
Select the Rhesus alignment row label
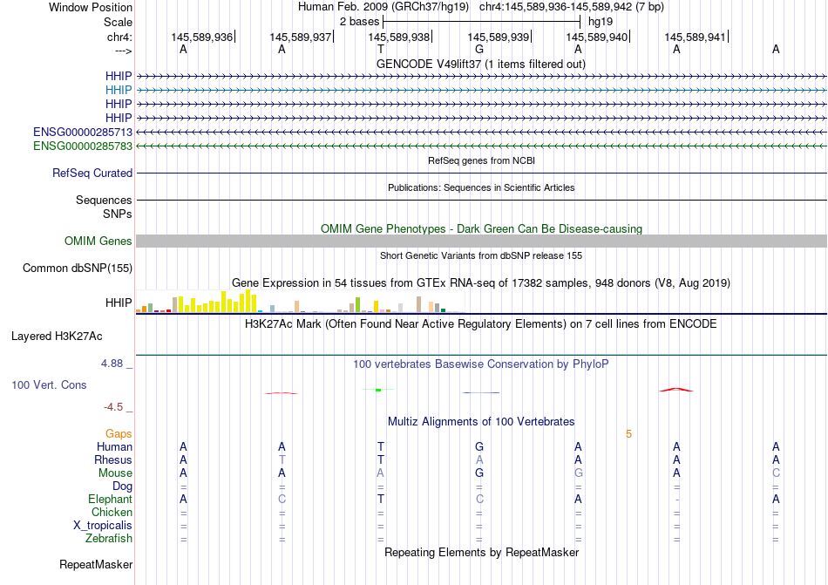tap(113, 459)
